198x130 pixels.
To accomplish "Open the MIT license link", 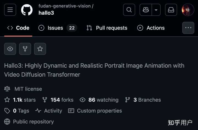I will click(x=28, y=89).
